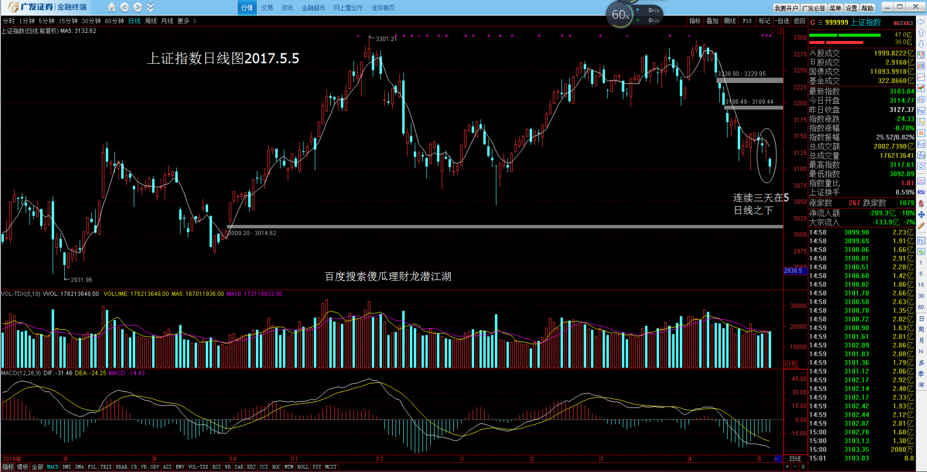Viewport: 927px width, 472px height.
Task: Click the blue four-way move icon
Action: coord(921,214)
